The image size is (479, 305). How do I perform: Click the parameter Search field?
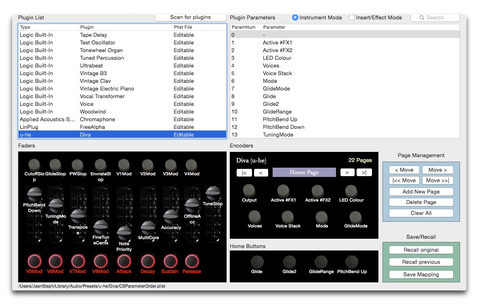435,18
